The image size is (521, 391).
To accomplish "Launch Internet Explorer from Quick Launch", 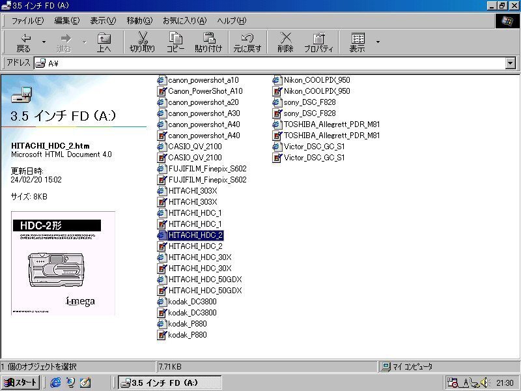I will [55, 383].
